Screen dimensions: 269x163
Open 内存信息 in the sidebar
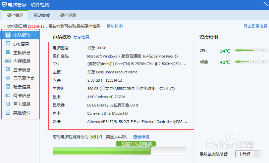coord(22,61)
